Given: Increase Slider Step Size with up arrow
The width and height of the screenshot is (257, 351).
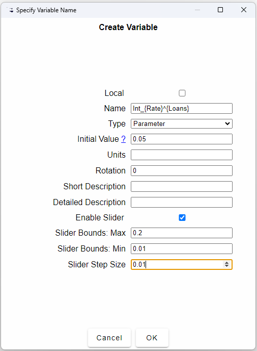Looking at the screenshot, I should (226, 263).
